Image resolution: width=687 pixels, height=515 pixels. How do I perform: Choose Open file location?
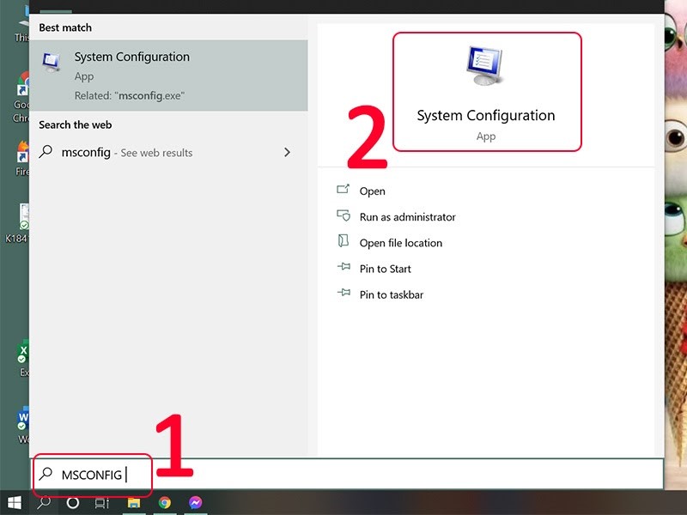400,243
